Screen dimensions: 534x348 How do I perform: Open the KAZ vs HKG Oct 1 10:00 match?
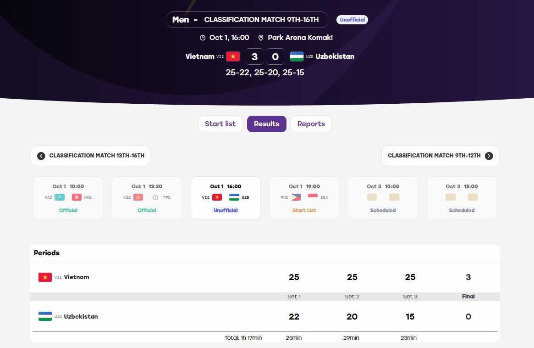click(x=68, y=198)
